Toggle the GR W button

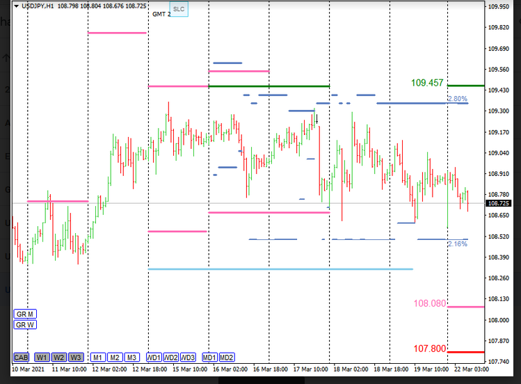tap(24, 324)
